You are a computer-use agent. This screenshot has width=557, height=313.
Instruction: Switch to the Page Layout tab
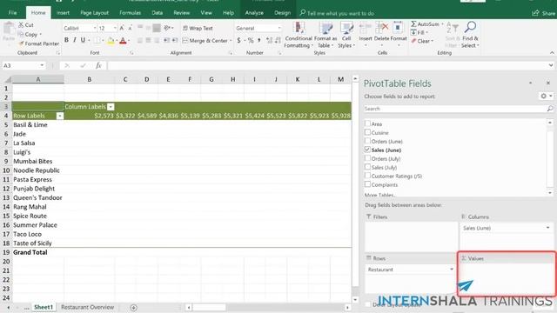(94, 13)
